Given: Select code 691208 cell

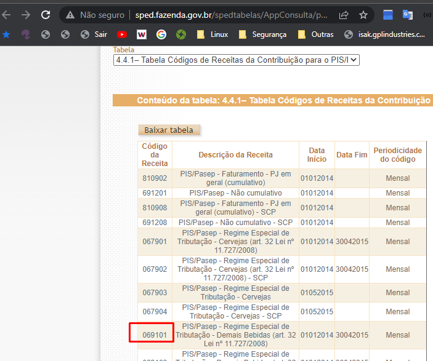Looking at the screenshot, I should [x=155, y=222].
